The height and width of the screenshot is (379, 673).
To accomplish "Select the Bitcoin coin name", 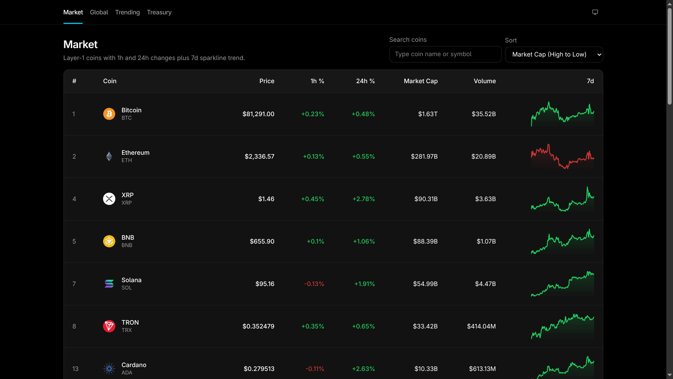I will coord(131,110).
